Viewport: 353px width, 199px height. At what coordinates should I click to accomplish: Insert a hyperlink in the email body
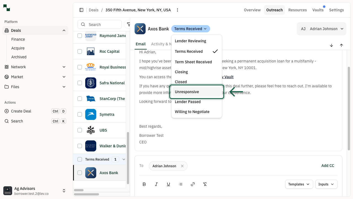click(x=193, y=184)
